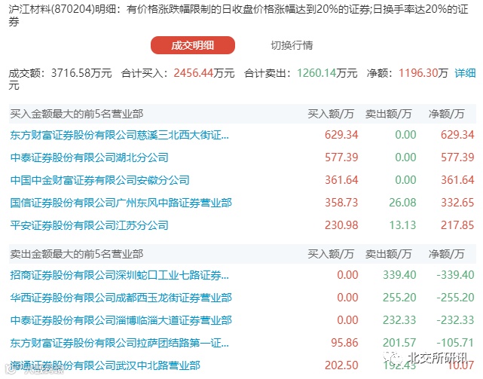This screenshot has height=379, width=483.
Task: Click sell amount 201.57 for 东方财富拉萨
Action: click(x=399, y=343)
